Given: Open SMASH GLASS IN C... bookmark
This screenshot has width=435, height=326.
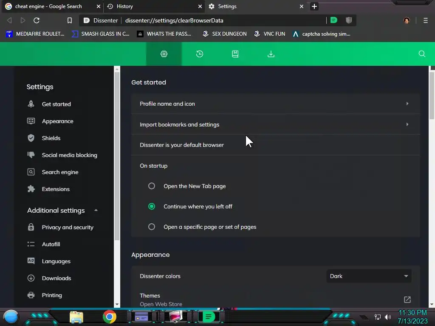Looking at the screenshot, I should click(101, 34).
